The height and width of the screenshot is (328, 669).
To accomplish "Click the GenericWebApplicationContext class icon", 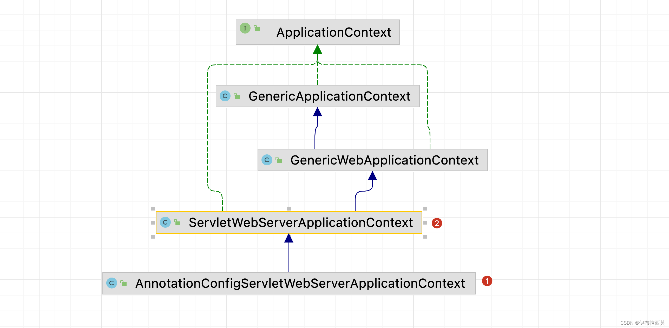I will pos(267,160).
